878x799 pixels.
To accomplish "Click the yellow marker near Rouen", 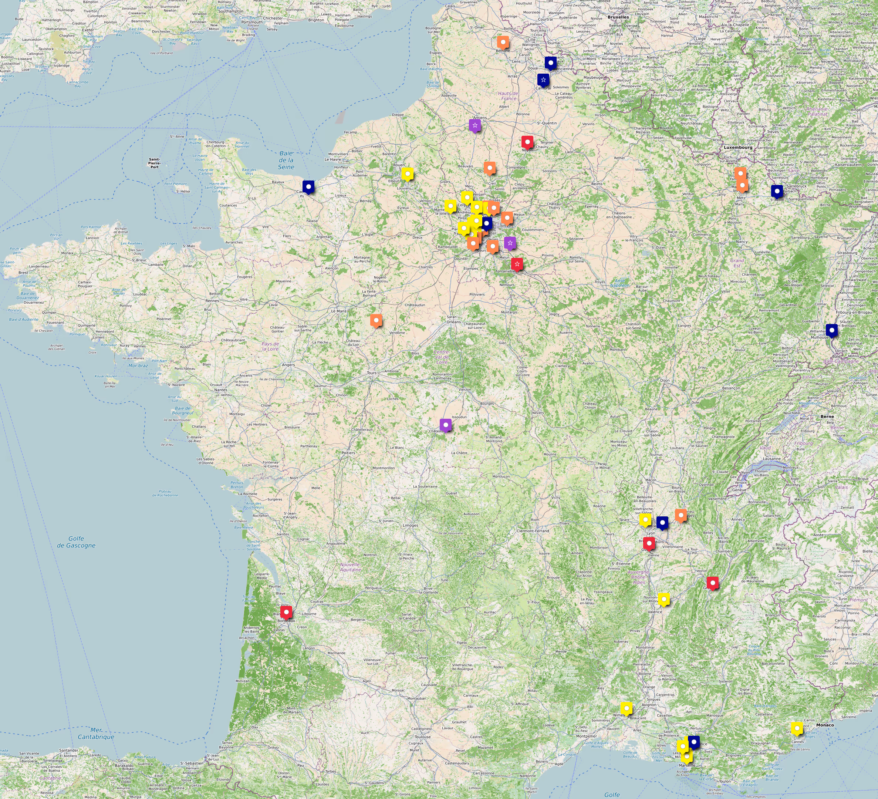I will tap(407, 174).
